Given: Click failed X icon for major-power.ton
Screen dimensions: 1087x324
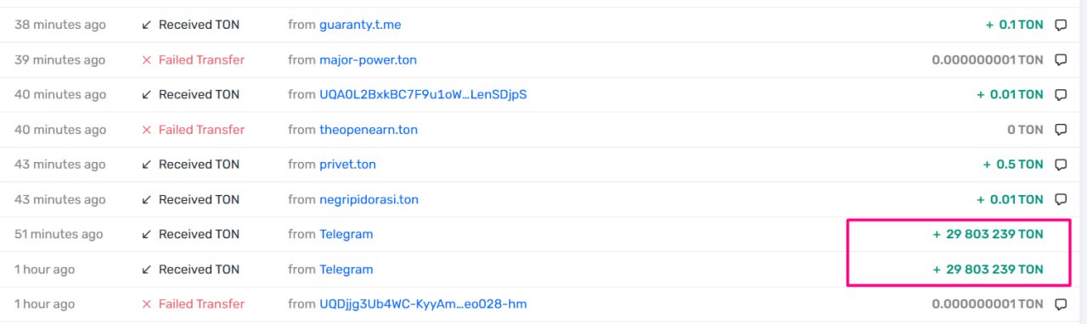Looking at the screenshot, I should (x=147, y=60).
